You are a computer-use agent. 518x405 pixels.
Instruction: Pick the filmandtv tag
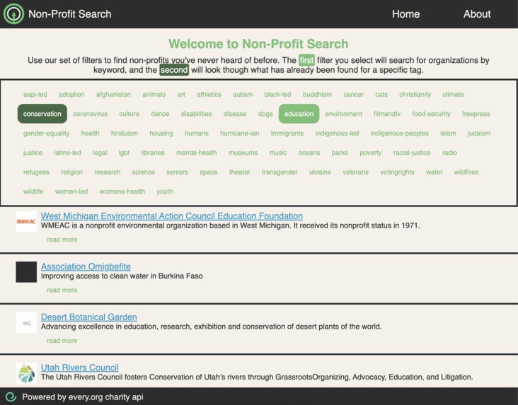click(387, 114)
